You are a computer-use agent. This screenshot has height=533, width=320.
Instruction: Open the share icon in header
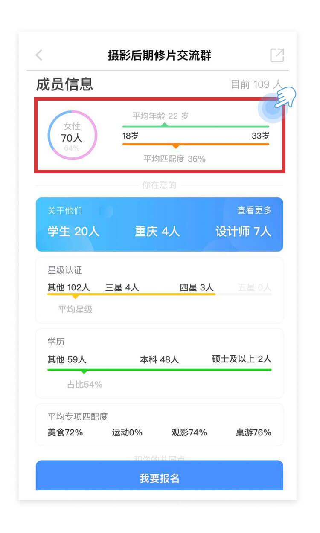click(x=277, y=55)
